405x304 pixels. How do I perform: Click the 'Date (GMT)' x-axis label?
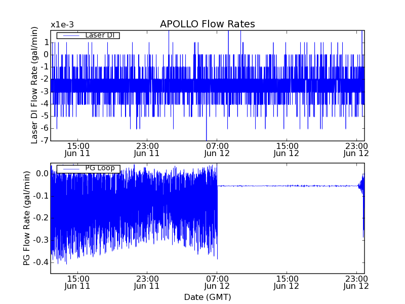[208, 297]
